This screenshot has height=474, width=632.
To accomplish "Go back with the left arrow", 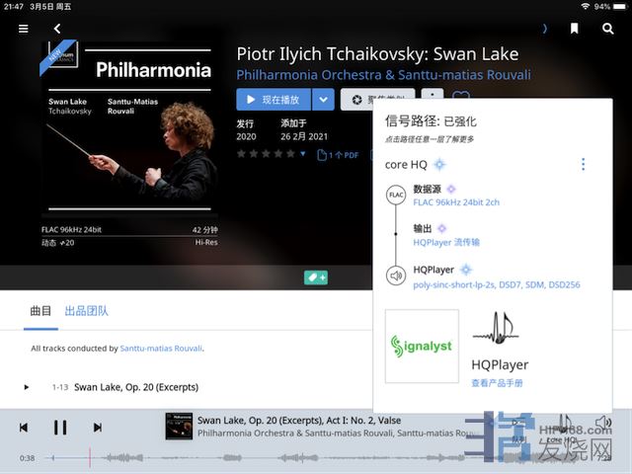I will [57, 29].
